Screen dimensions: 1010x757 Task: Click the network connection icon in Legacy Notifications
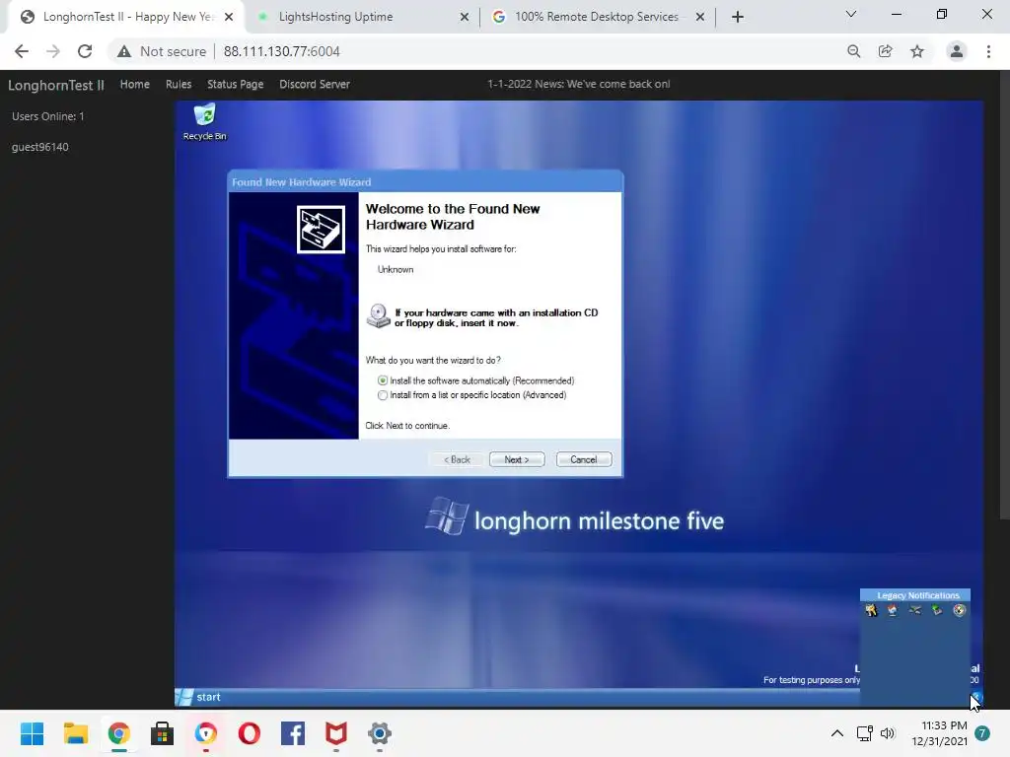[x=914, y=610]
